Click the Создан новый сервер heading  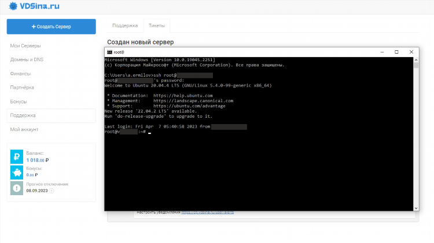[141, 42]
